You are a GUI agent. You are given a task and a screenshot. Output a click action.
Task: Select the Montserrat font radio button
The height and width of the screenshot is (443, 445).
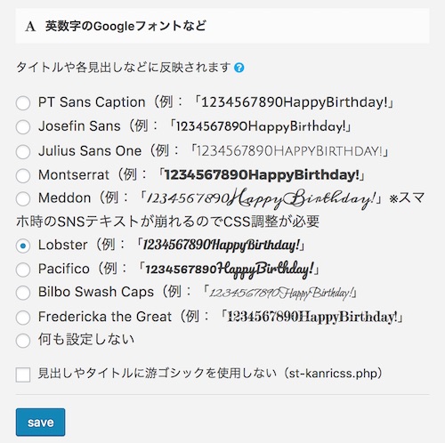23,176
